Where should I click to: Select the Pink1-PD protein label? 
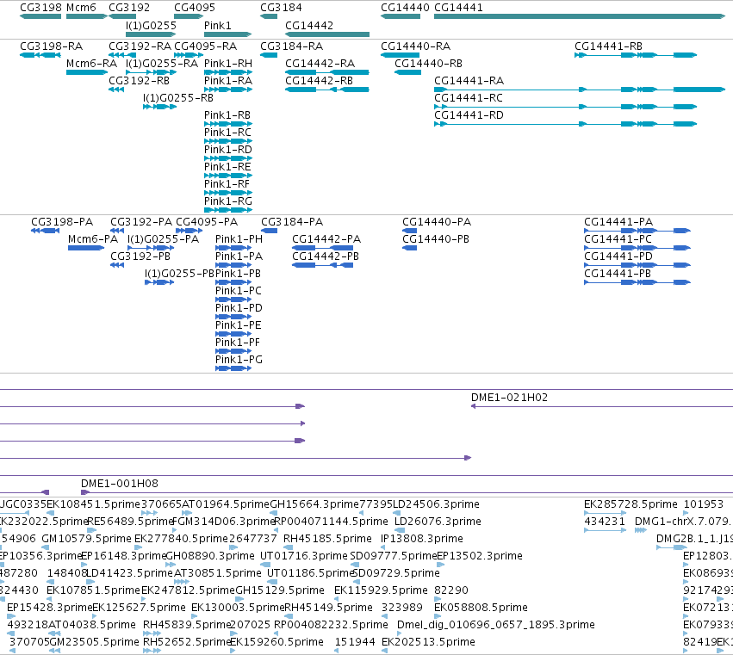[x=239, y=308]
